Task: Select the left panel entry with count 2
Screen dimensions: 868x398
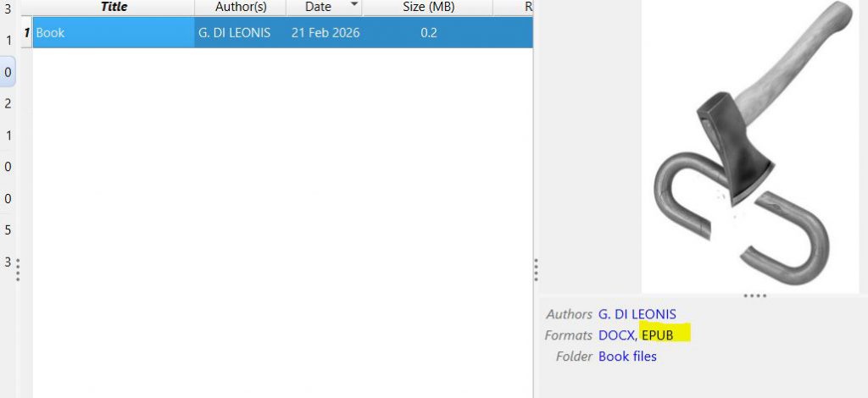Action: [x=8, y=103]
